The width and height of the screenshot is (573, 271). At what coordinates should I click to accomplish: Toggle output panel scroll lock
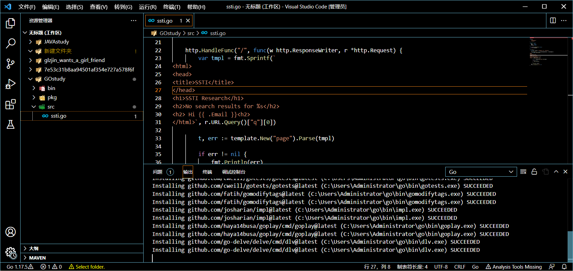coord(534,172)
